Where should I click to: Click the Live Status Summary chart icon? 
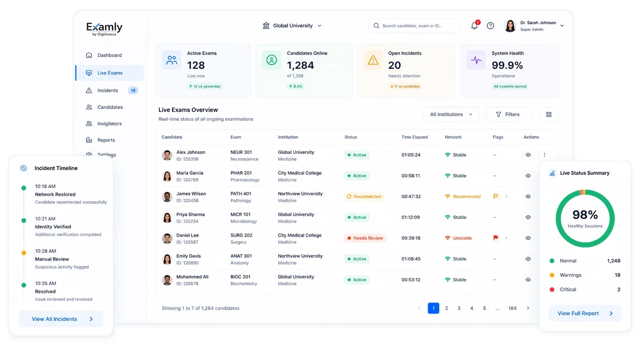[x=553, y=173]
